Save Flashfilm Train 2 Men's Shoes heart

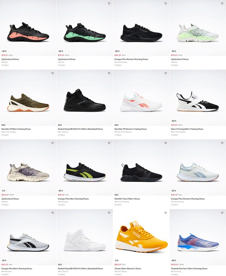(166, 143)
